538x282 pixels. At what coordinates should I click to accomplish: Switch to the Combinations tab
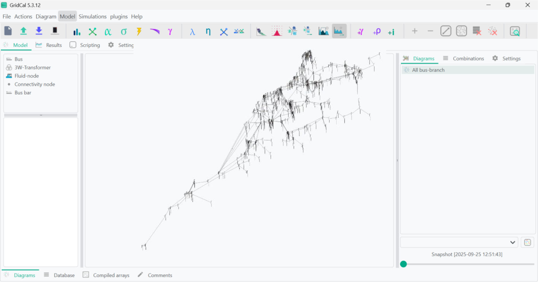[468, 58]
